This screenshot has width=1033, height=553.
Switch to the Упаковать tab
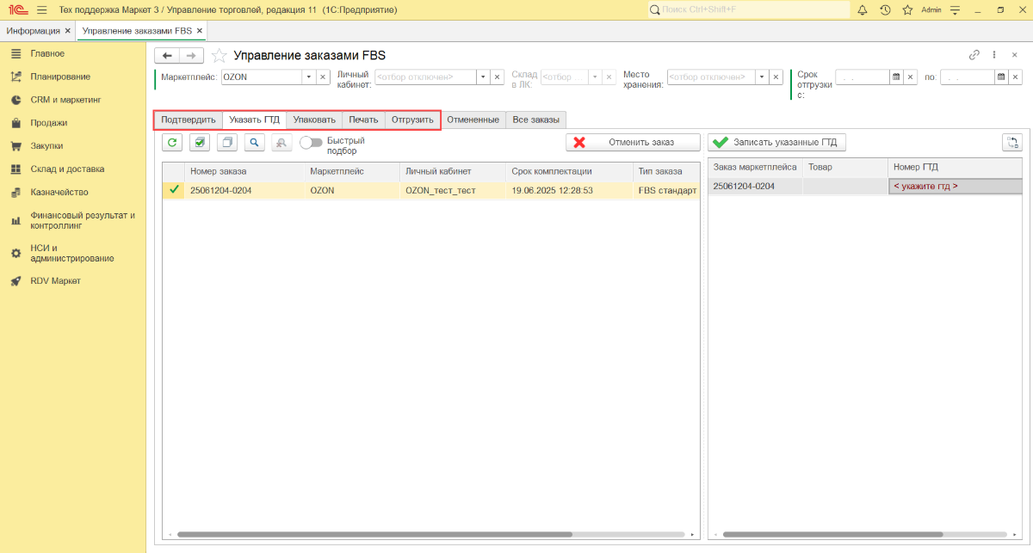(314, 120)
